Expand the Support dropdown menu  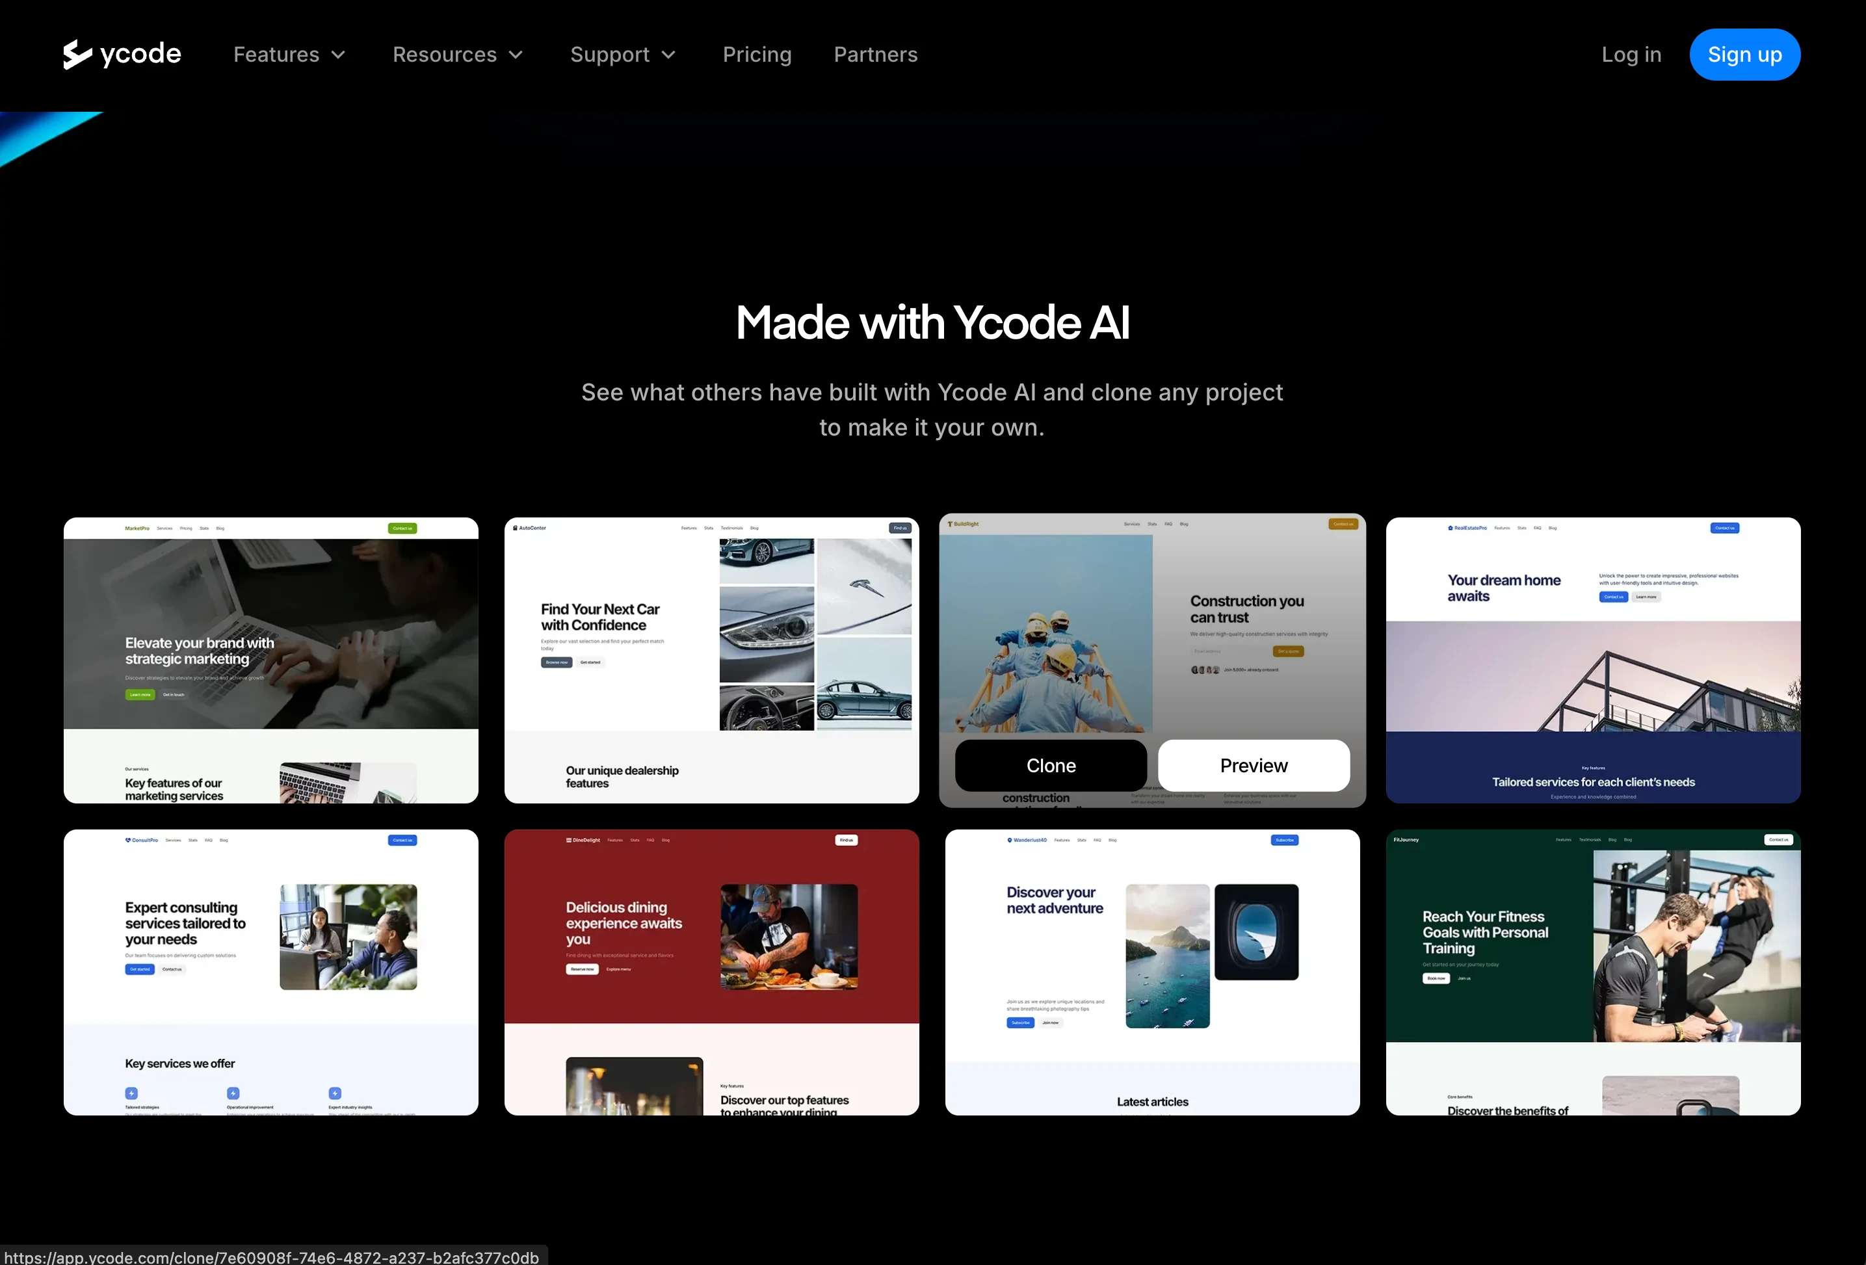[x=624, y=55]
